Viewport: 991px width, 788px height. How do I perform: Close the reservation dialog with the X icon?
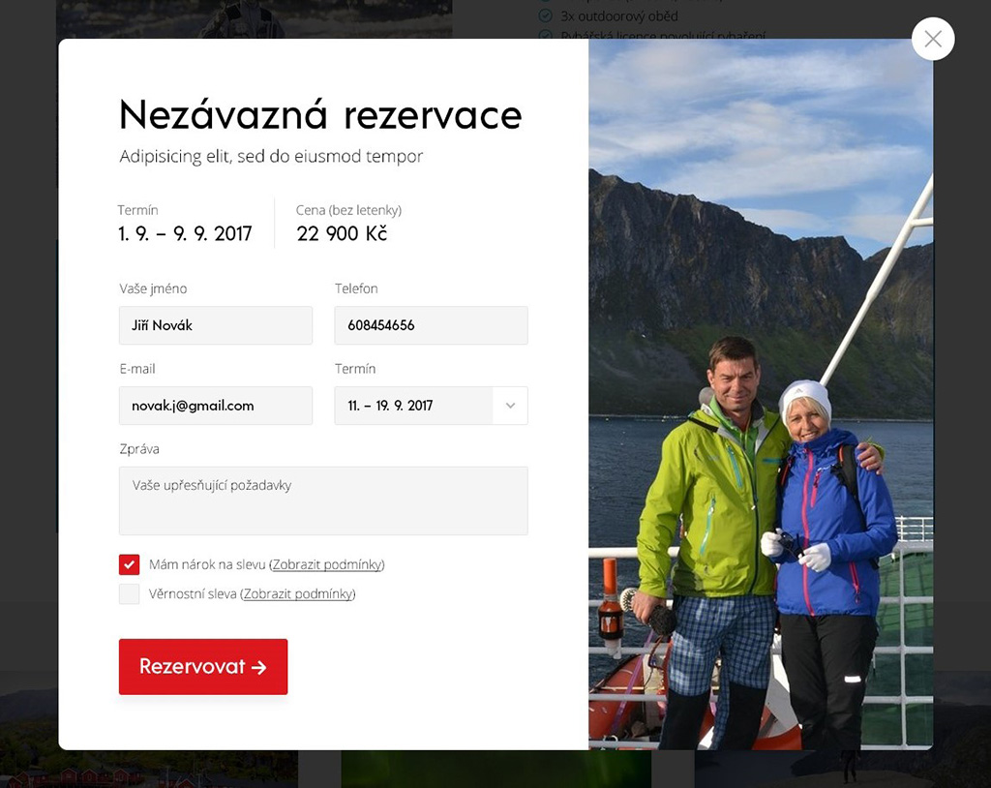pos(933,40)
